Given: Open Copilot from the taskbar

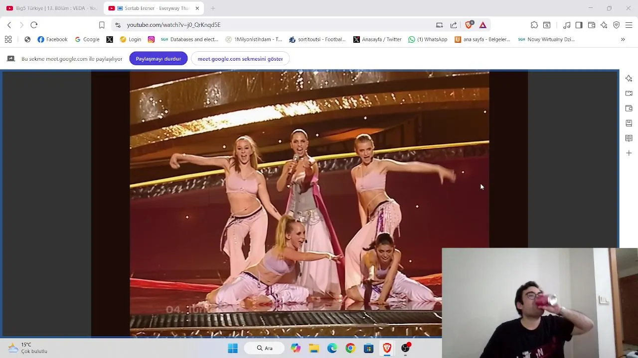Looking at the screenshot, I should pyautogui.click(x=296, y=348).
